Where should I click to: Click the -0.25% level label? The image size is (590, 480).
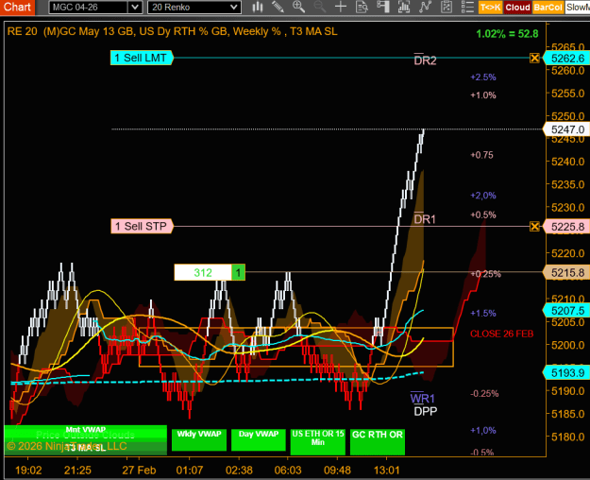point(484,393)
